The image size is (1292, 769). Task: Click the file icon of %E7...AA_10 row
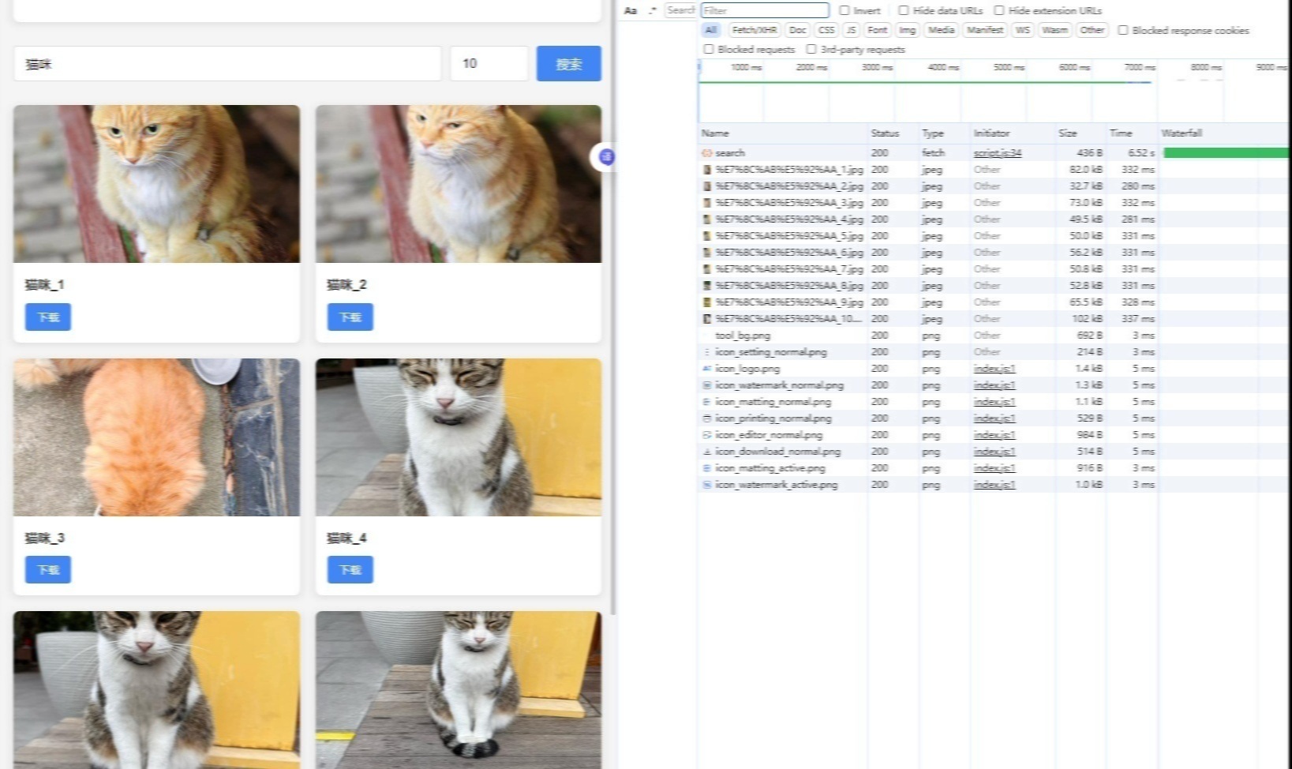tap(707, 319)
